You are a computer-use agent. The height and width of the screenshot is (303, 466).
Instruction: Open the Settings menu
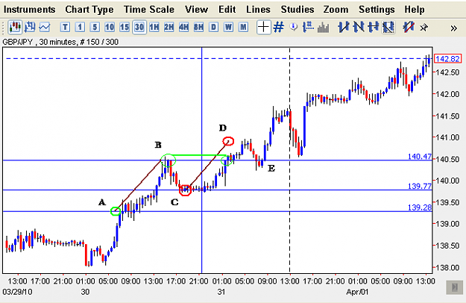[x=377, y=10]
